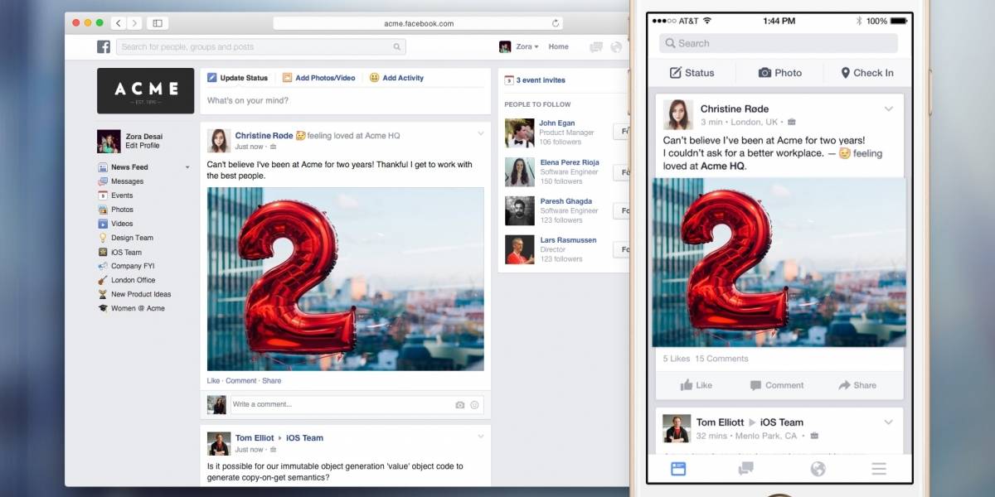Viewport: 995px width, 497px height.
Task: Expand the News Feed dropdown arrow in the sidebar
Action: coord(187,167)
